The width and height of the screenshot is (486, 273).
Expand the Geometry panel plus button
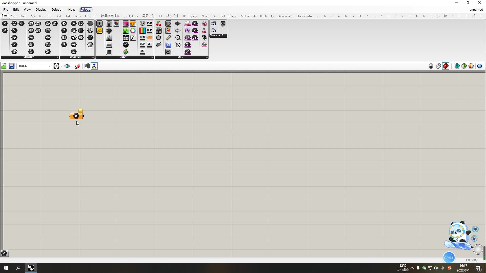click(57, 57)
